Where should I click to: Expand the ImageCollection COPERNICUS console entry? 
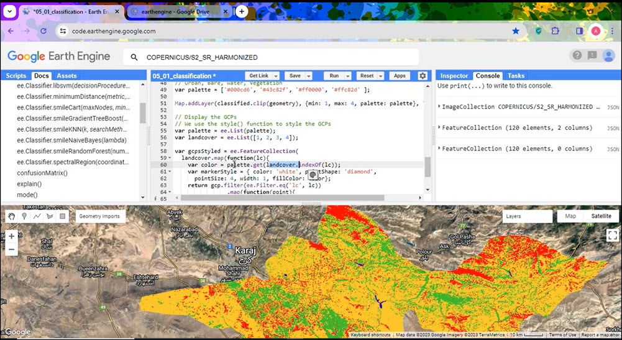tap(439, 106)
